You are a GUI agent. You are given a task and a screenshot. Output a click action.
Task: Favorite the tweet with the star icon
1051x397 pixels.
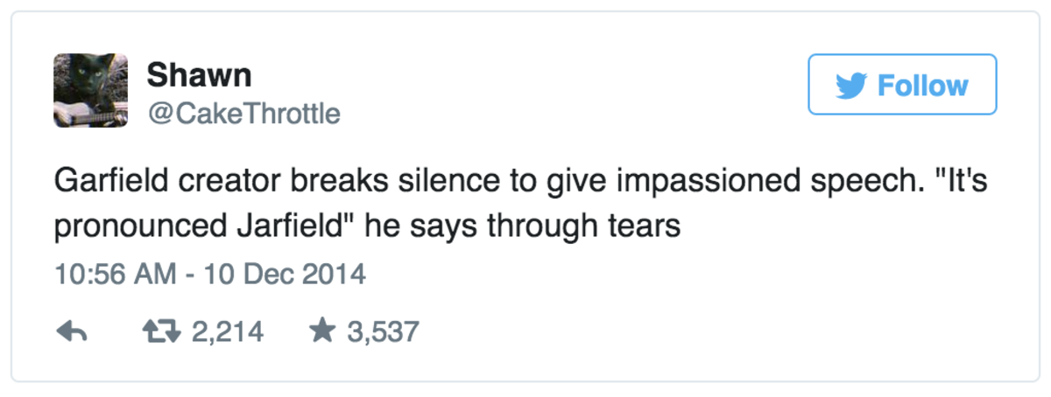point(322,331)
